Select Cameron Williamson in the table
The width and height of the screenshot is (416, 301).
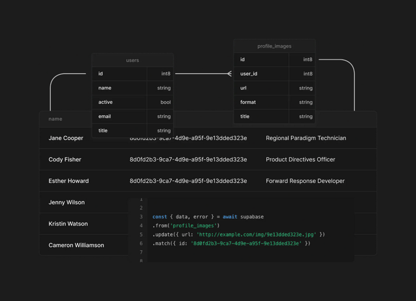pyautogui.click(x=77, y=245)
